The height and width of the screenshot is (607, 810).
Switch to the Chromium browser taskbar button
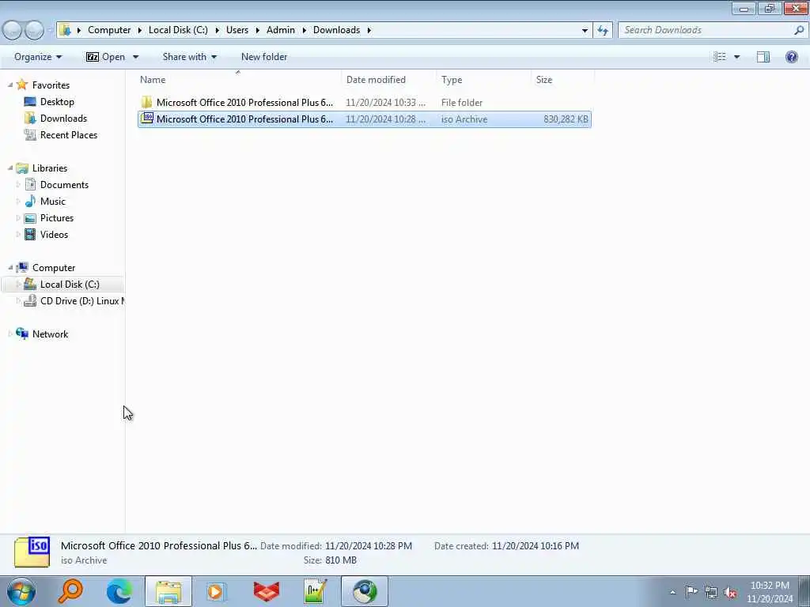pos(365,591)
